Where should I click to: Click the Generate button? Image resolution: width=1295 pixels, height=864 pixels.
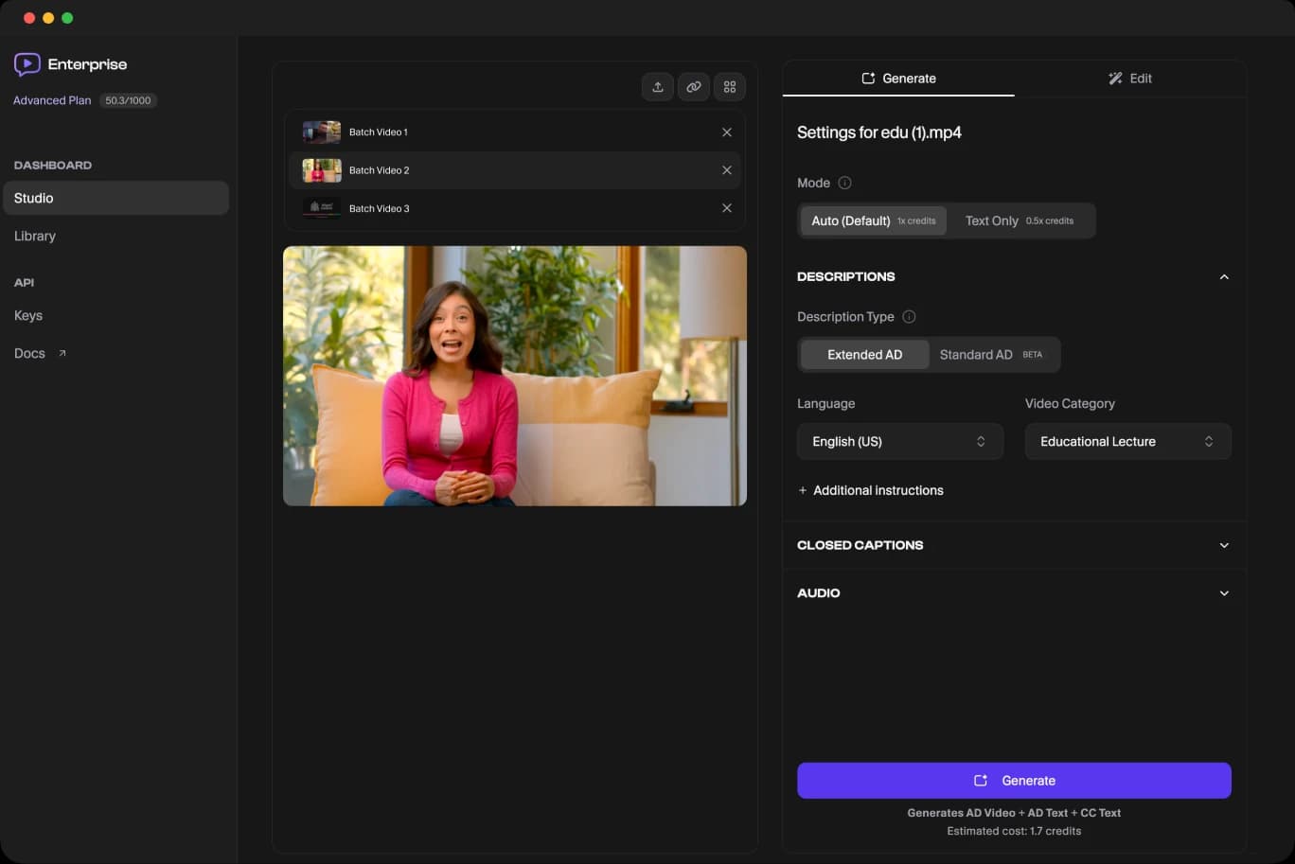tap(1014, 780)
